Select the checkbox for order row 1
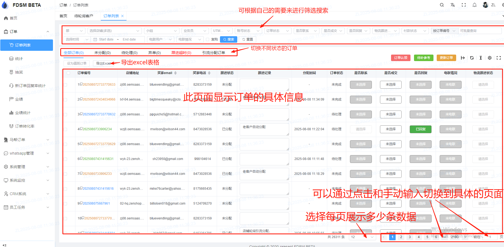 pos(65,85)
